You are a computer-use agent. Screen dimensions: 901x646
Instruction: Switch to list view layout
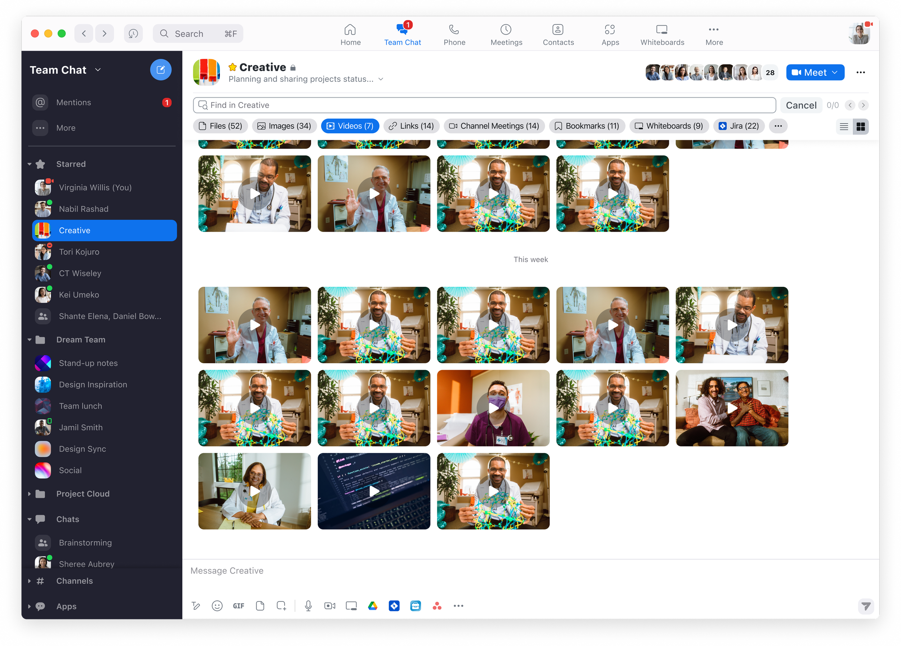click(x=844, y=126)
